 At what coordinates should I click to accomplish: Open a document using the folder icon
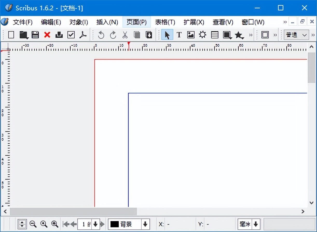(x=24, y=35)
